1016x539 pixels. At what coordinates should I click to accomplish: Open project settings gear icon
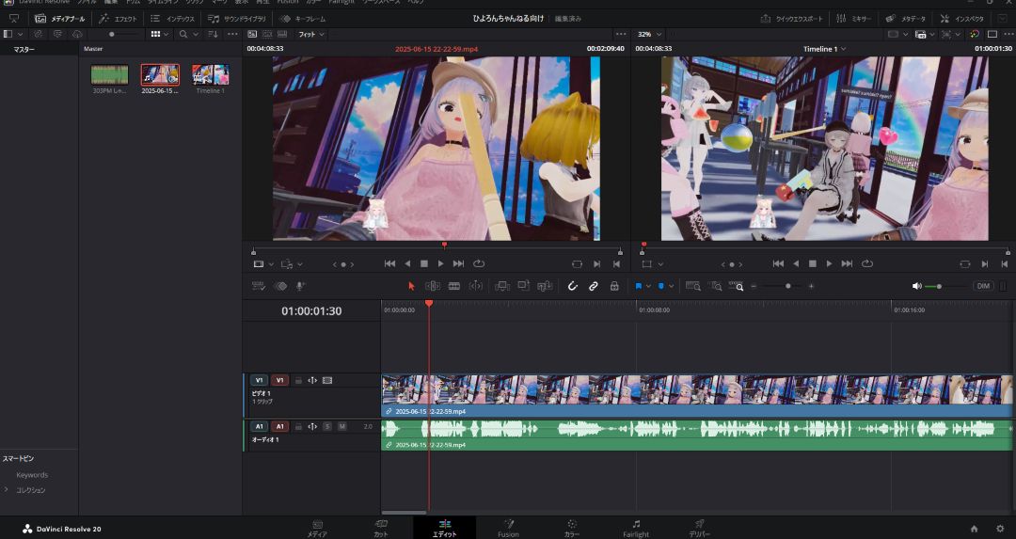[x=1000, y=529]
